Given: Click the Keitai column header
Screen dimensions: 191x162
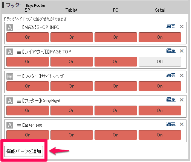Looking at the screenshot, I should pos(160,10).
